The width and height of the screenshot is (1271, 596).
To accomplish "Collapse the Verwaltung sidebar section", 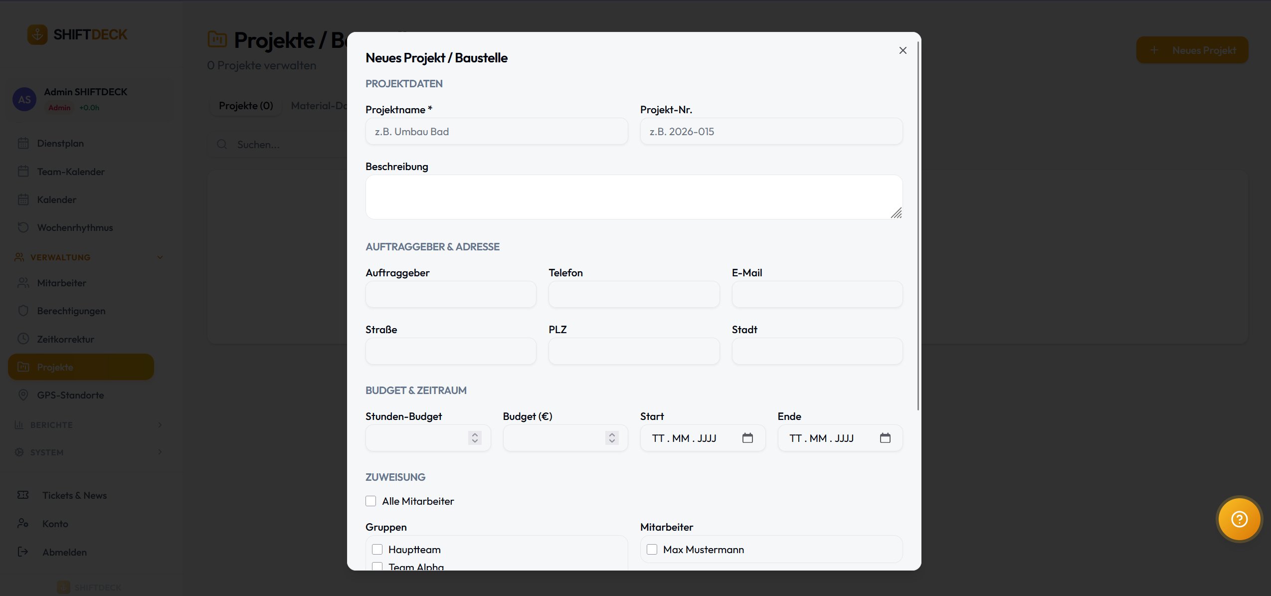I will (x=160, y=257).
